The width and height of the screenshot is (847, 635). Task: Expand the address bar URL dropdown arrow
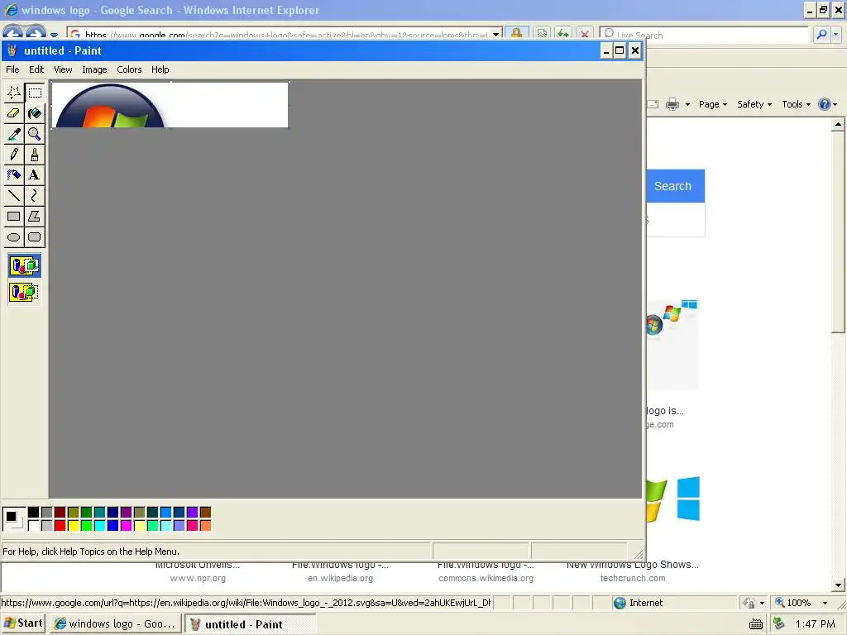tap(495, 35)
